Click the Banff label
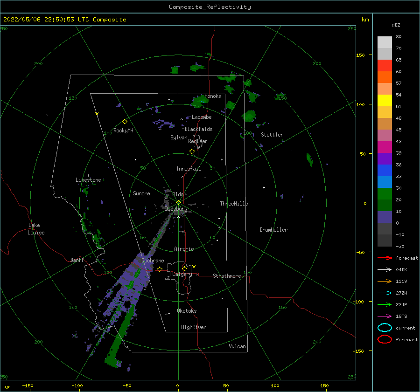This screenshot has width=420, height=392. [77, 260]
